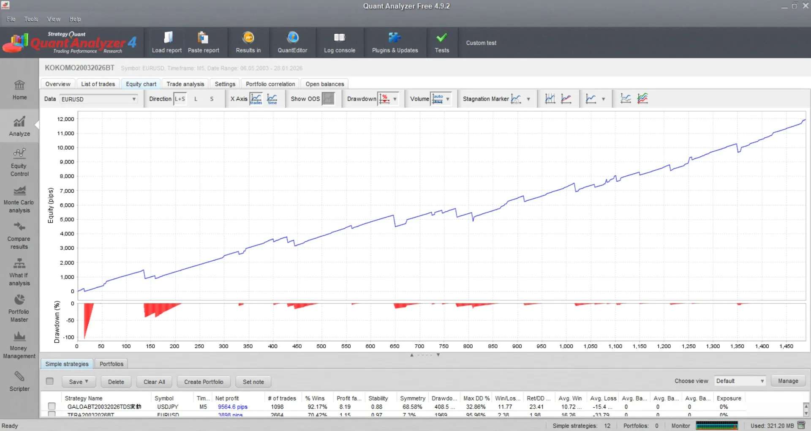Switch to the Portfolios tab

point(112,364)
